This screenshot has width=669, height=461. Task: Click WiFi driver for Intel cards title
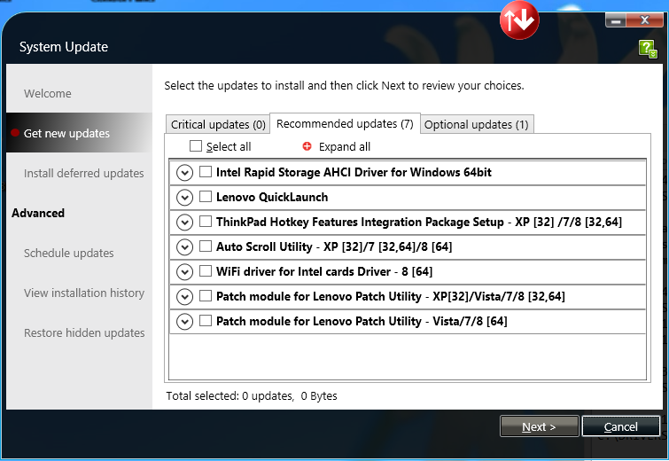[324, 271]
